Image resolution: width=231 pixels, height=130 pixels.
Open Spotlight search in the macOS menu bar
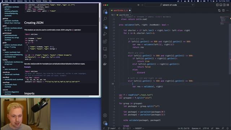[211, 1]
